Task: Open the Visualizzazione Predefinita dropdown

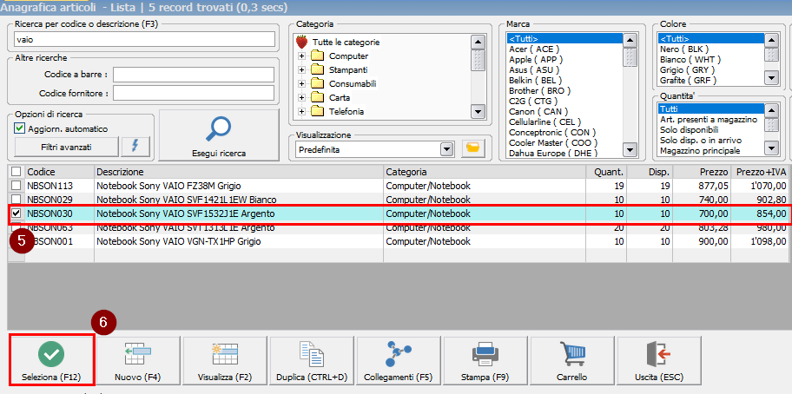Action: (x=446, y=150)
